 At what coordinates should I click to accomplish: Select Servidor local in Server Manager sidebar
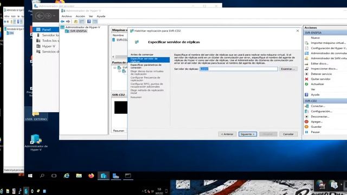tap(50, 35)
